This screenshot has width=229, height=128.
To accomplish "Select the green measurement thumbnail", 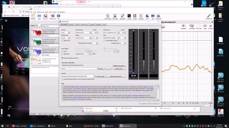I will [36, 42].
